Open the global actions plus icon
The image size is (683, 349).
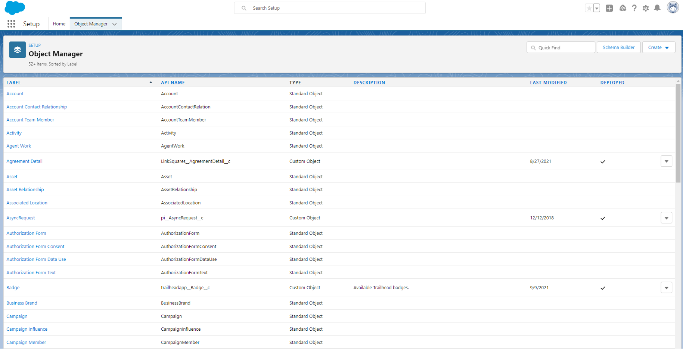point(609,8)
